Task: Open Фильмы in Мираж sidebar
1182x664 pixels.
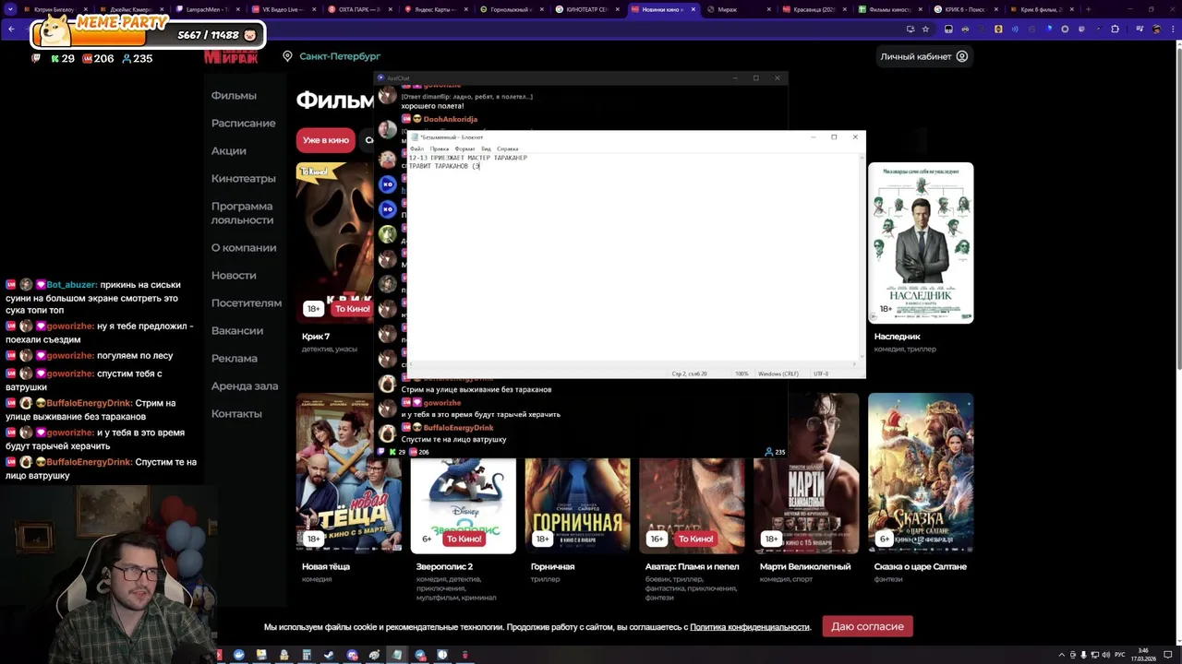Action: tap(234, 96)
